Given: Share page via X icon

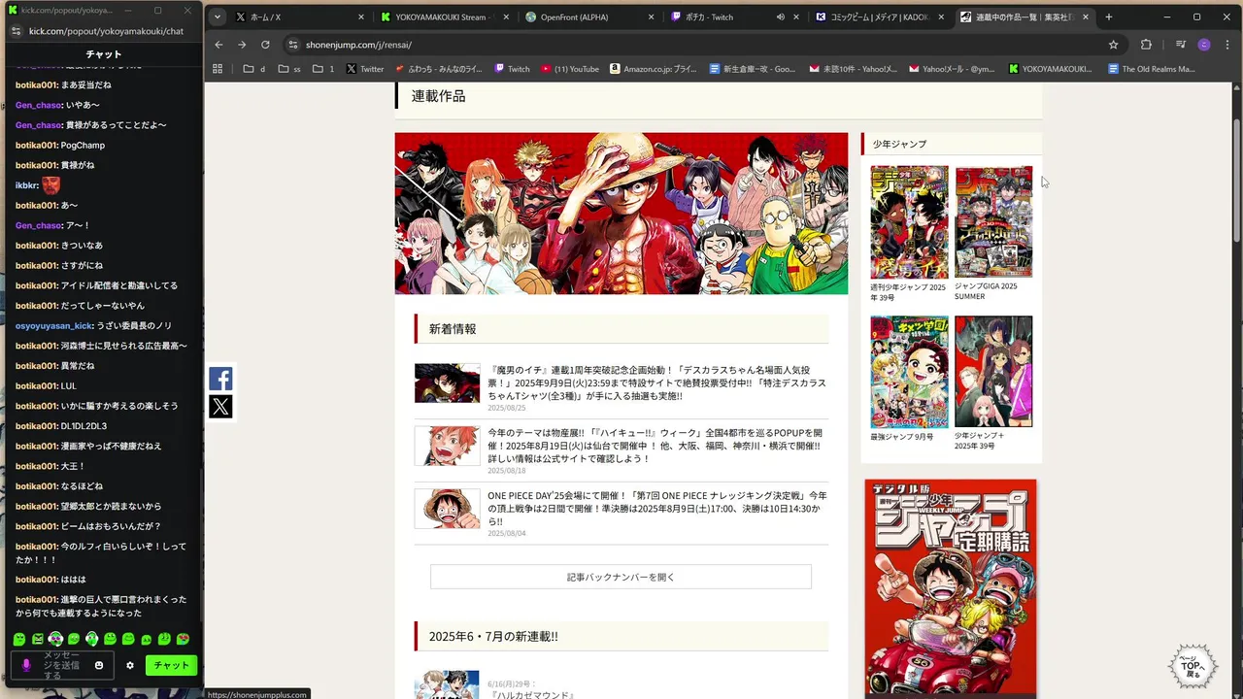Looking at the screenshot, I should tap(220, 407).
